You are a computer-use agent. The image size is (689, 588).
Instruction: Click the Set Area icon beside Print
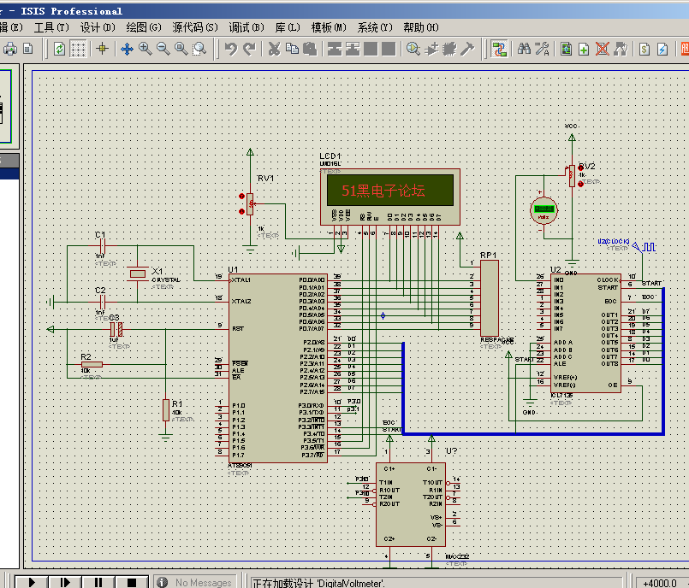point(28,49)
